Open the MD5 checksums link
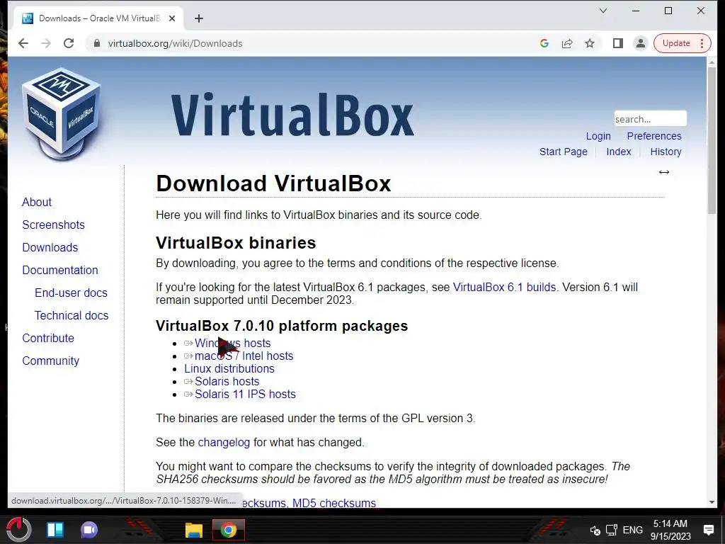Viewport: 725px width, 544px height. [x=334, y=503]
